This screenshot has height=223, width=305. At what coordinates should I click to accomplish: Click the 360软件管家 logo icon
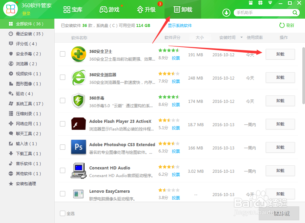click(x=10, y=9)
